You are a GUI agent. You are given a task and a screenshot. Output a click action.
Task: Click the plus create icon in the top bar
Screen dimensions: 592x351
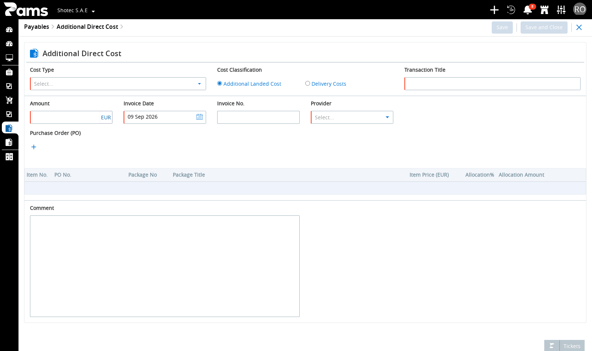tap(494, 10)
